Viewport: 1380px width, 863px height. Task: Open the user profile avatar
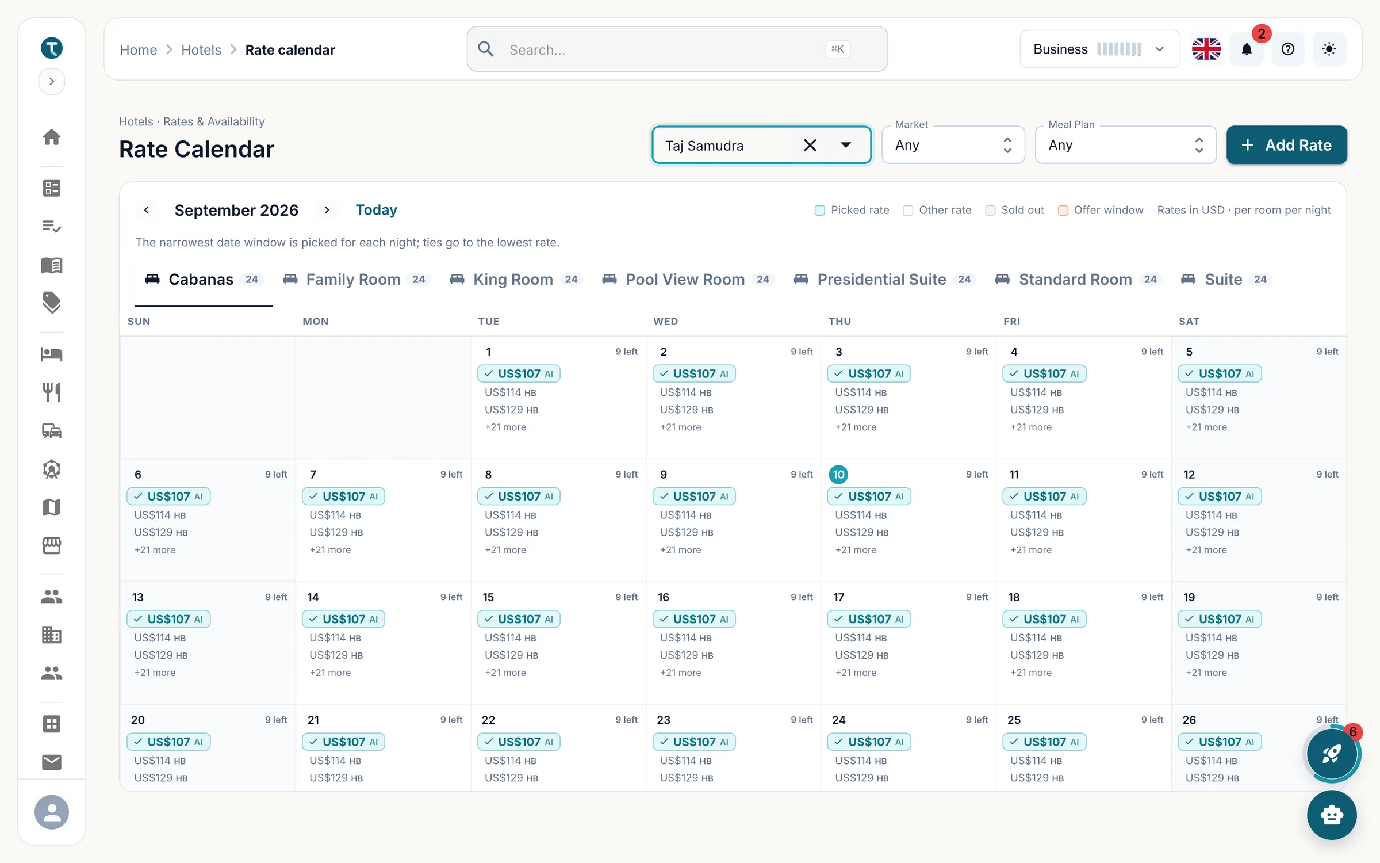coord(52,812)
